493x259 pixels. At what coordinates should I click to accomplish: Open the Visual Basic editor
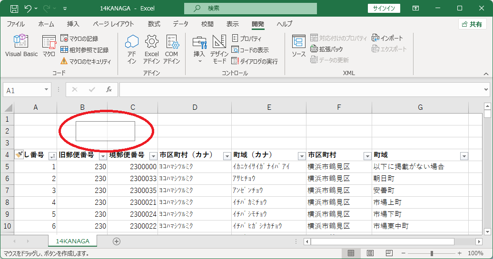point(21,46)
